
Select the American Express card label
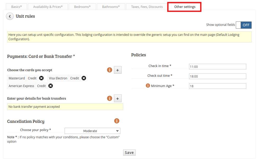(21, 86)
